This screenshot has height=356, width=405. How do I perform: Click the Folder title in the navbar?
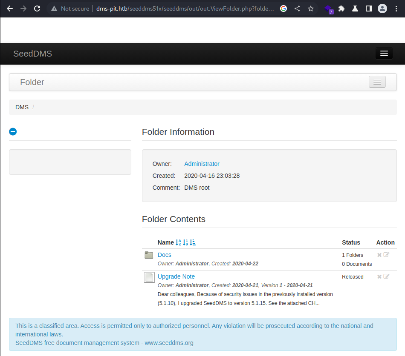point(32,82)
